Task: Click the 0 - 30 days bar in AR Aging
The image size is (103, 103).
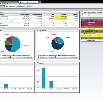Action: coord(43,78)
